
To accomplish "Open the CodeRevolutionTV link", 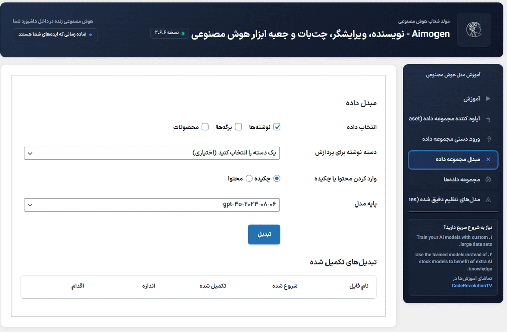I will (472, 286).
